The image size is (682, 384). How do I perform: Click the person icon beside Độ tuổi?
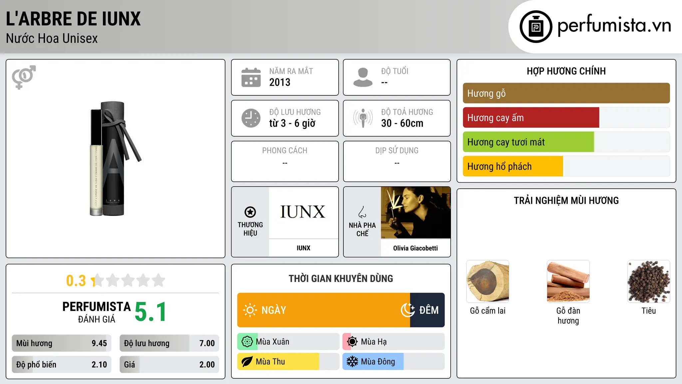pyautogui.click(x=363, y=77)
